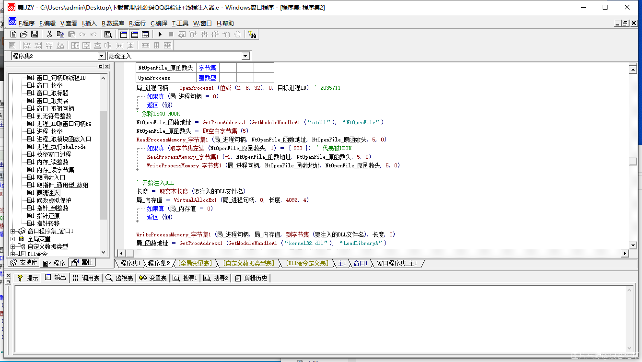
Task: Click the Cut scissors icon
Action: click(x=49, y=34)
